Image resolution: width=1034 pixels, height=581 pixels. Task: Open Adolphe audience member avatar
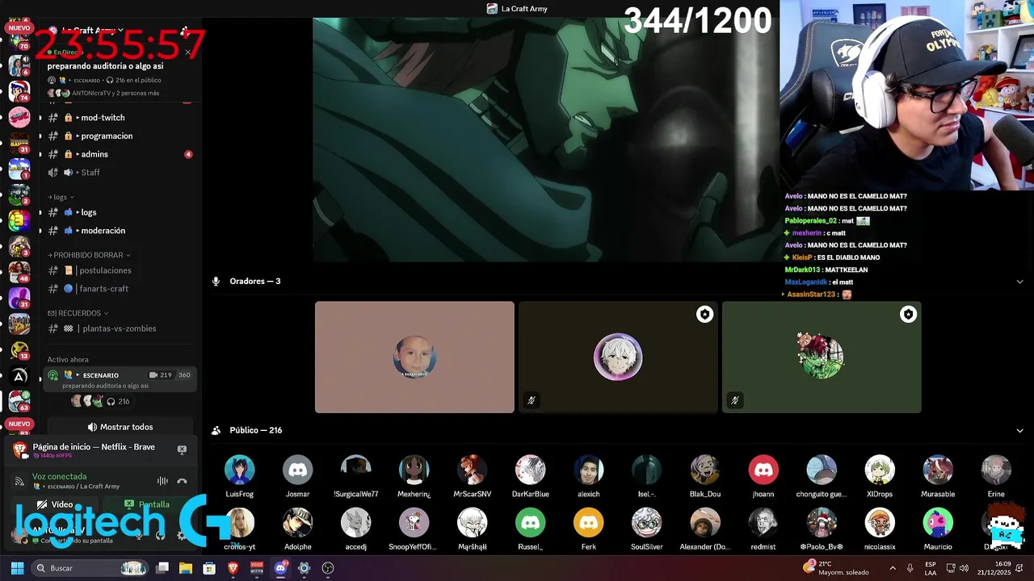297,523
